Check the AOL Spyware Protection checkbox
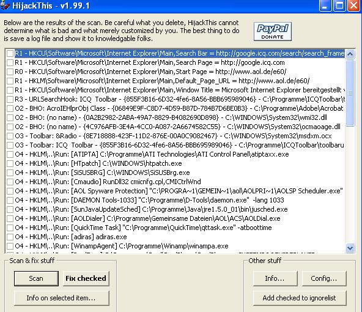Viewport: 362px width, 312px height. pos(10,191)
